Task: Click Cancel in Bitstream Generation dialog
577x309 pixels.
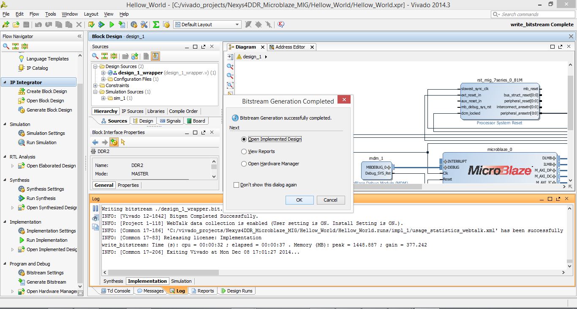Action: click(330, 200)
